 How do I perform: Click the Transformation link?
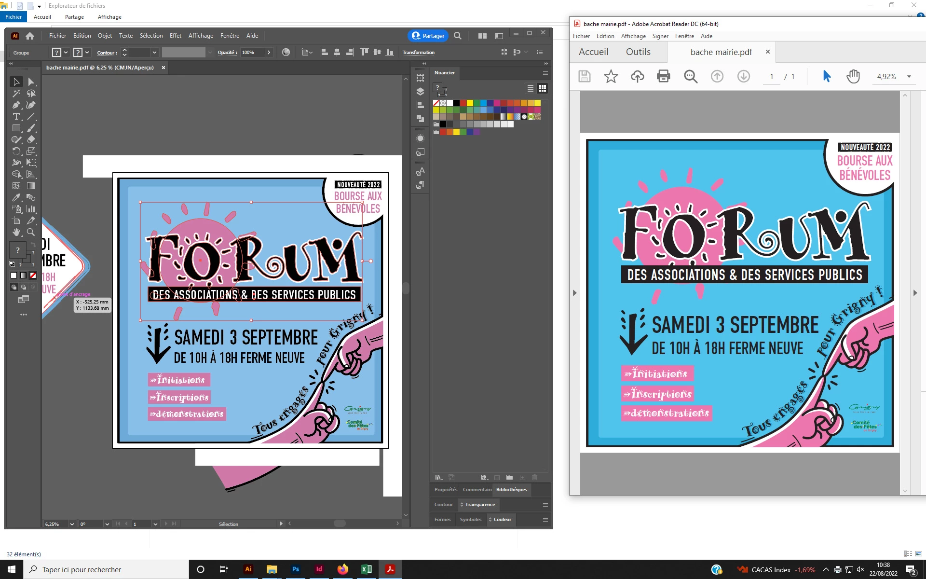(418, 53)
